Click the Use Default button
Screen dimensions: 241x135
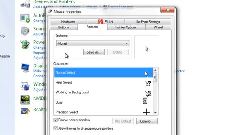(x=123, y=121)
